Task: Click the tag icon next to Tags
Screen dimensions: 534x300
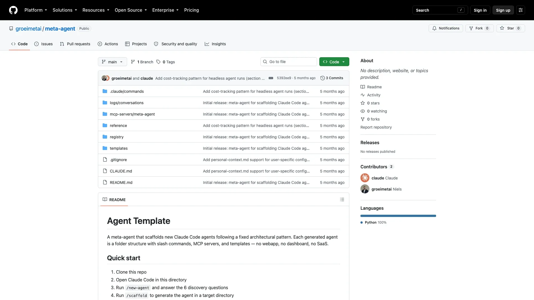Action: (158, 62)
